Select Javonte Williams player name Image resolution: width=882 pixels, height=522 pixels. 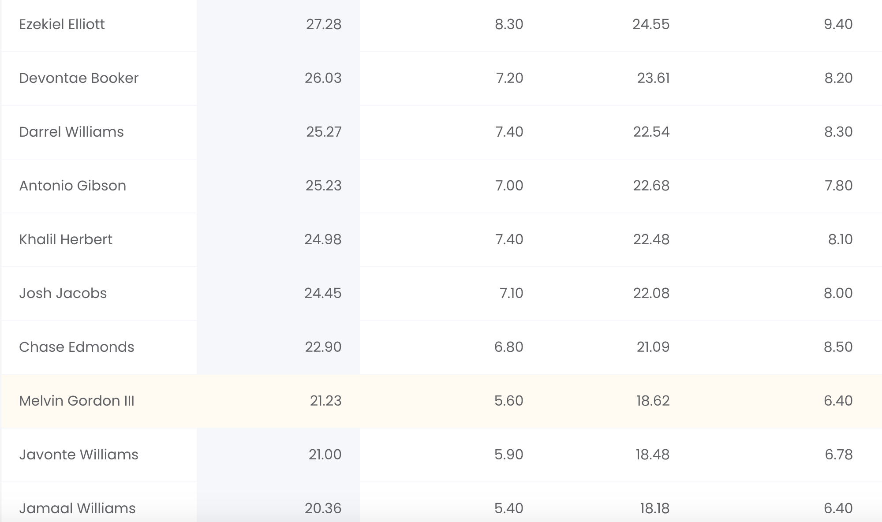(x=78, y=455)
